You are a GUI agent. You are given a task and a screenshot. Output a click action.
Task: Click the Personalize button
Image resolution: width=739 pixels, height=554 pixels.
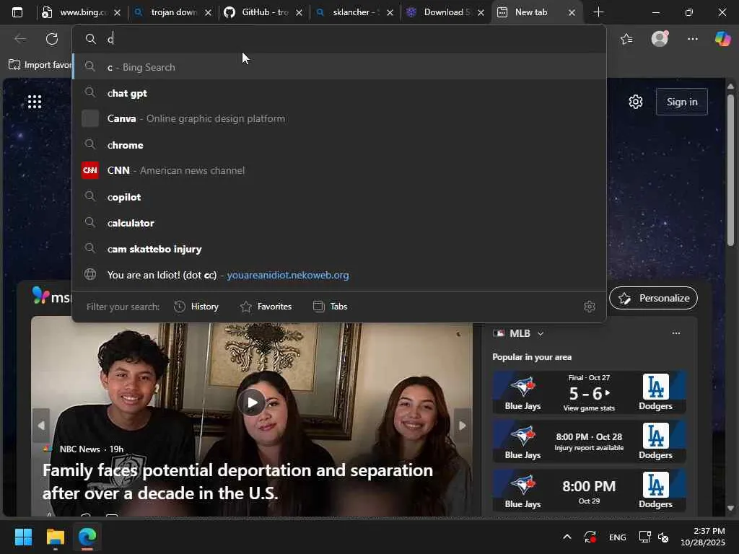(653, 298)
